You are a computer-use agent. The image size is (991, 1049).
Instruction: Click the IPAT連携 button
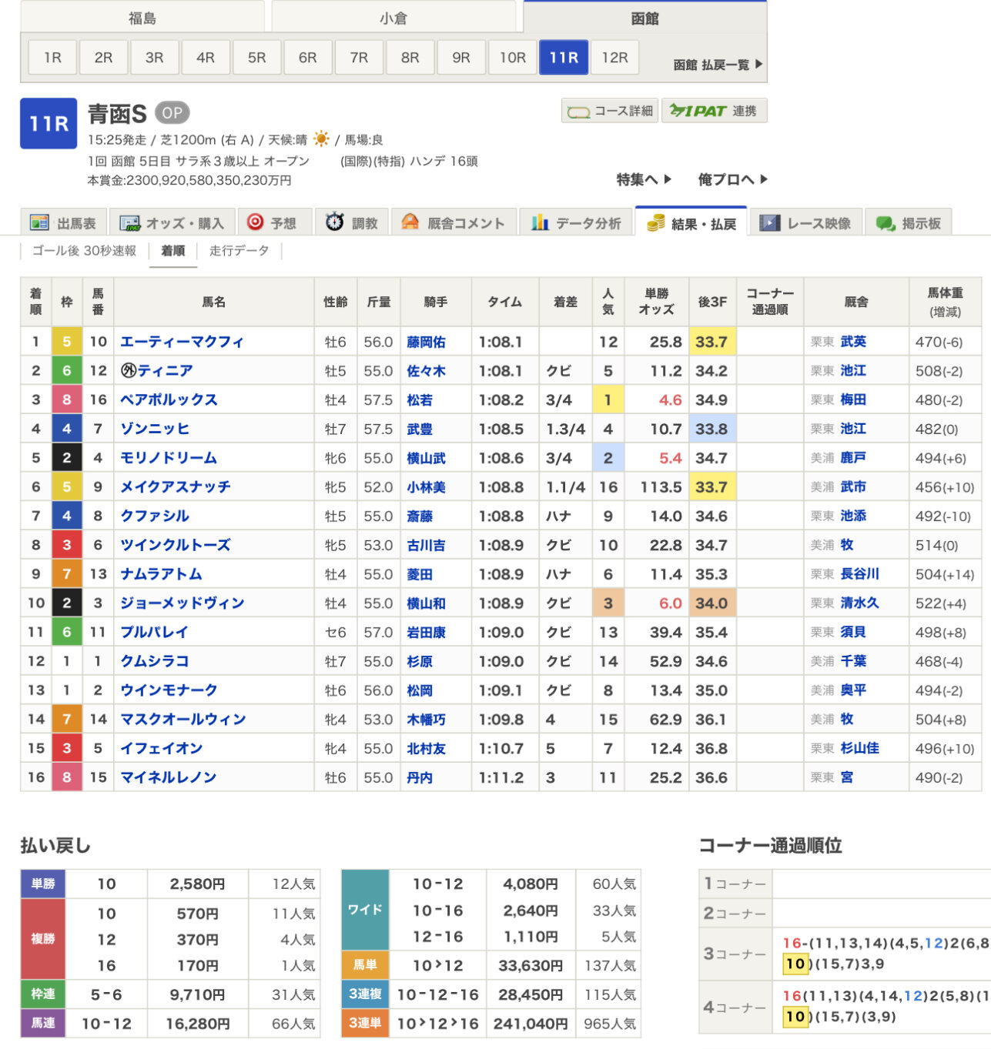(x=714, y=111)
